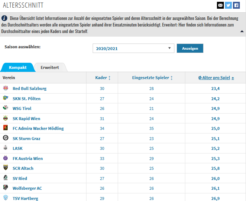Click average age 25,0 for Admira Wacker Mödling
This screenshot has width=246, height=201.
pyautogui.click(x=215, y=128)
